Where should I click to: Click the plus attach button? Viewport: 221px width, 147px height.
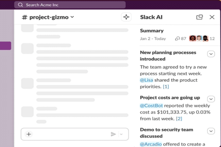pos(29,134)
